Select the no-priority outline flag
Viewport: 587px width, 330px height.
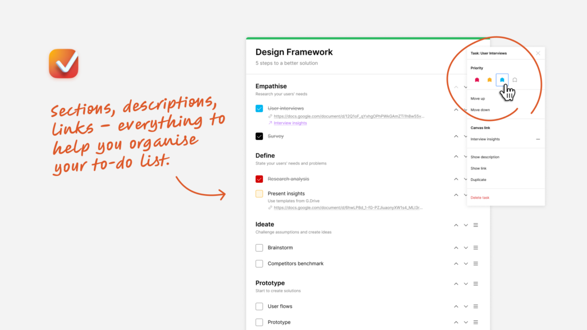point(515,80)
